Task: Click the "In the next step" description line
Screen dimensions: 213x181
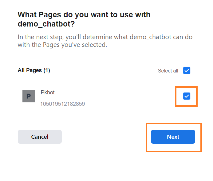Action: click(x=105, y=37)
